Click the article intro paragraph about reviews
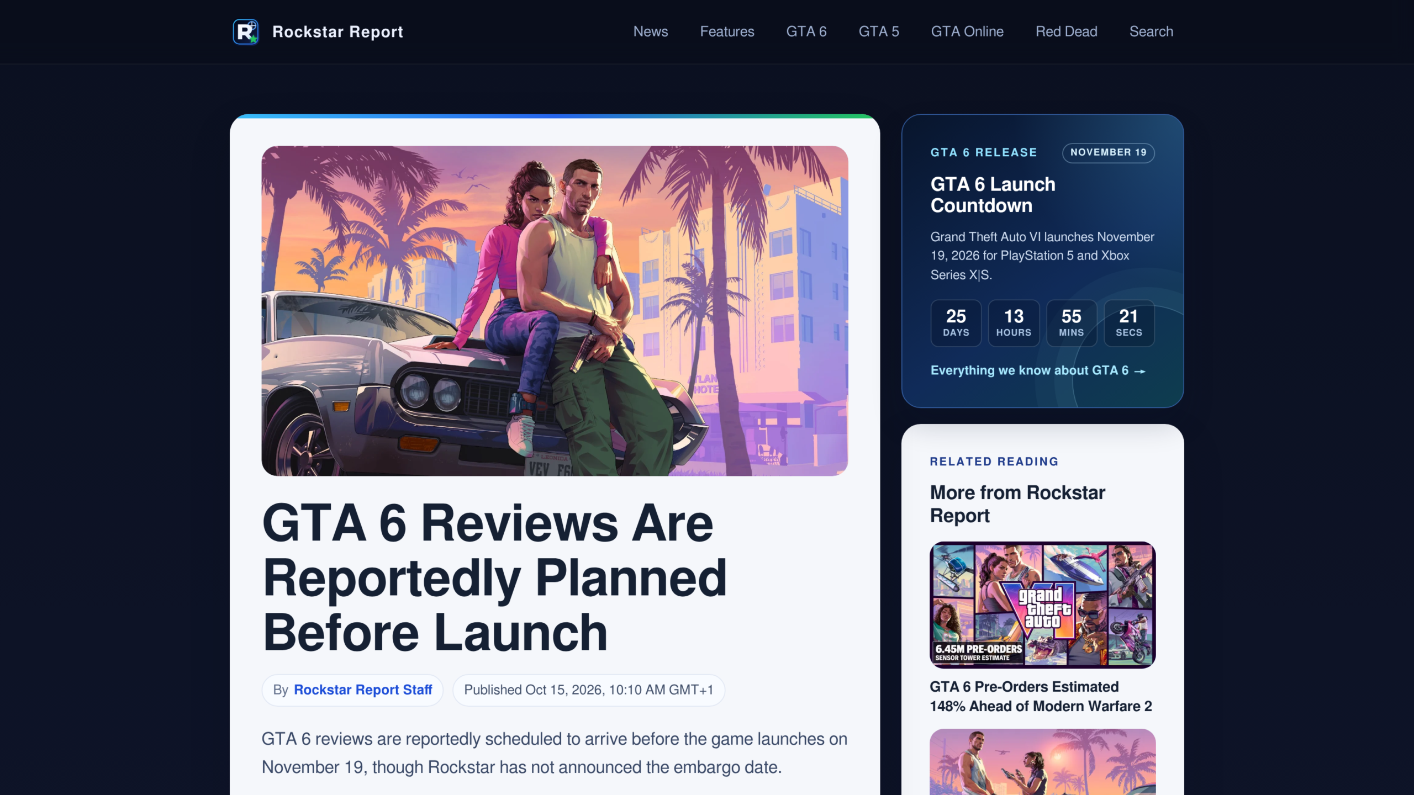Viewport: 1414px width, 795px height. click(554, 753)
